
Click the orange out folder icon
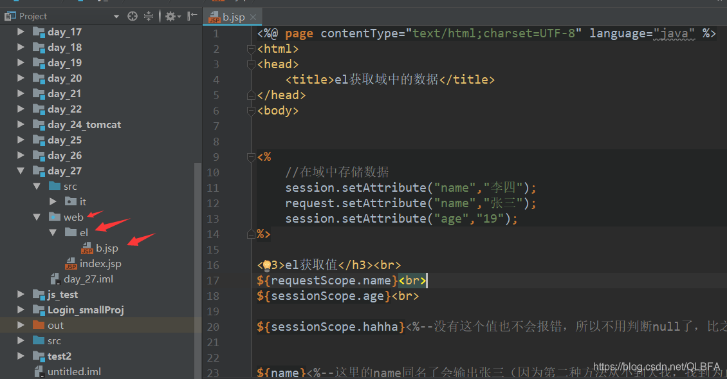39,325
